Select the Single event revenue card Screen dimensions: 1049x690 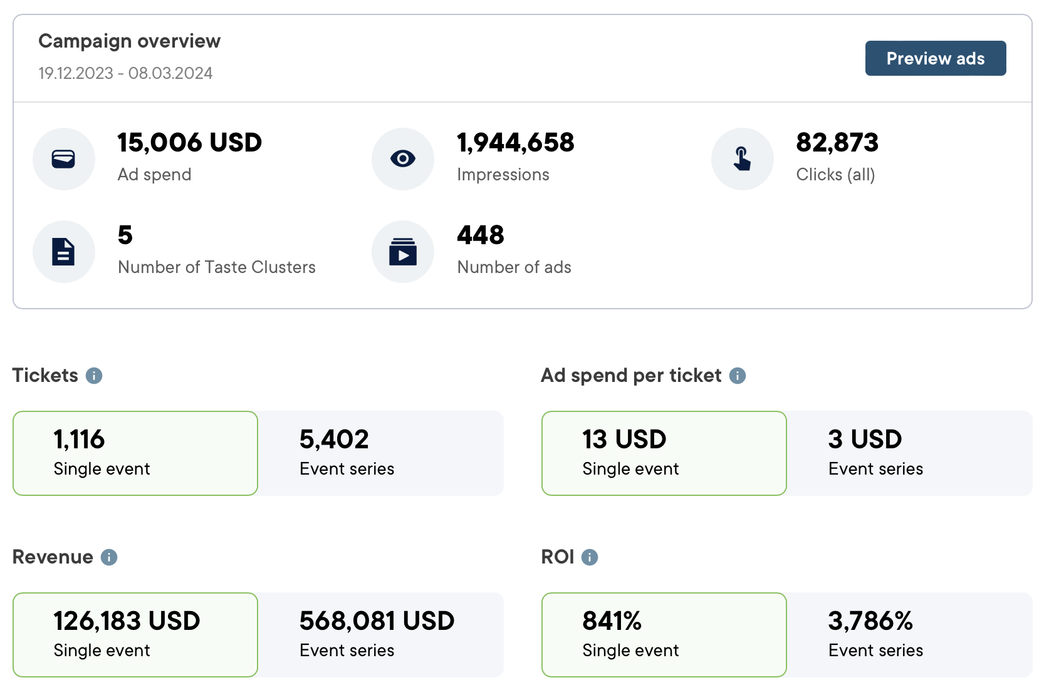135,634
